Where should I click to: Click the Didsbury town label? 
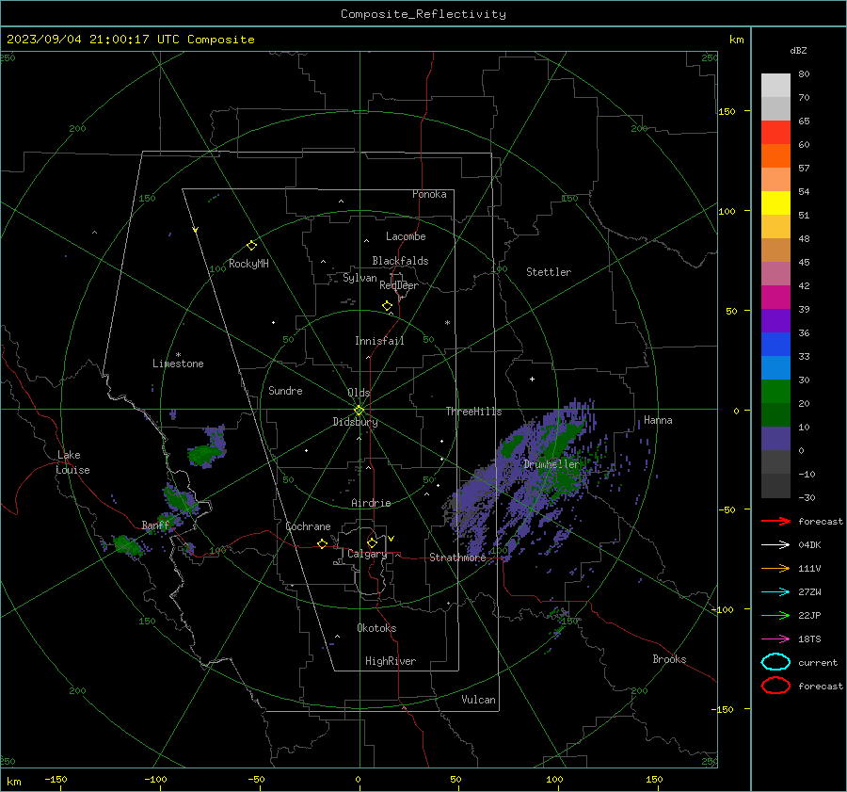(x=355, y=422)
